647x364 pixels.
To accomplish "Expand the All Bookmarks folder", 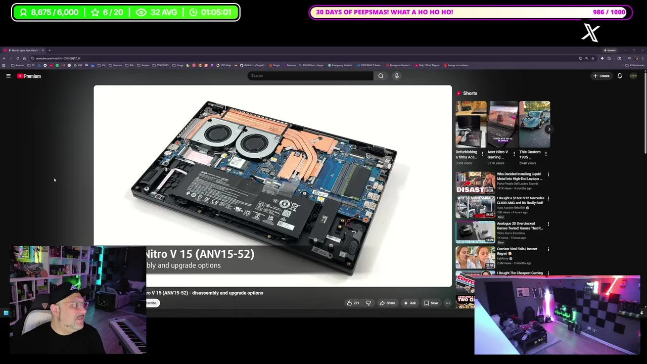I will point(635,65).
